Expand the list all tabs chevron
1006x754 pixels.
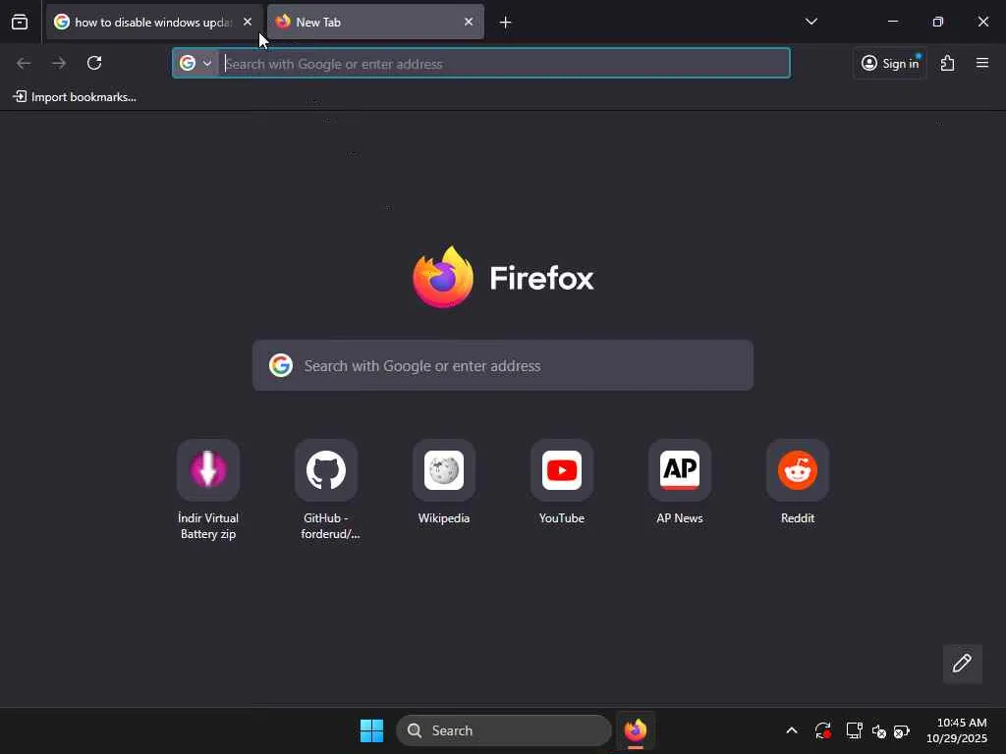[810, 22]
